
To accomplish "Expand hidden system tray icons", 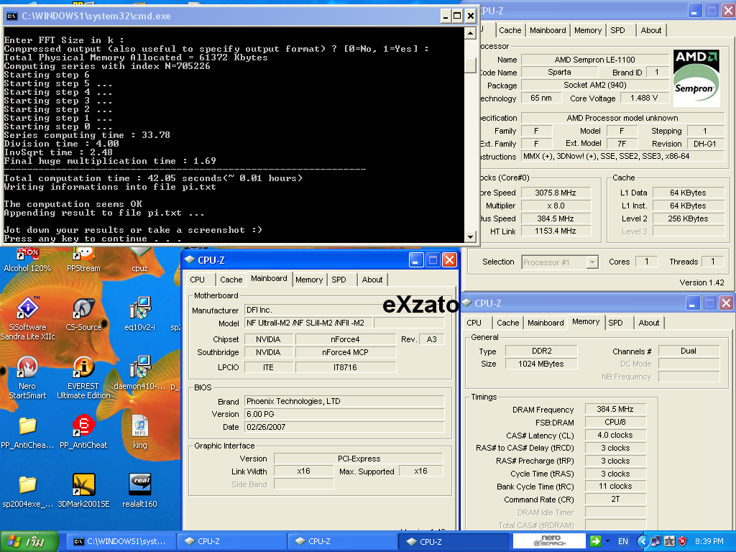I will [643, 541].
